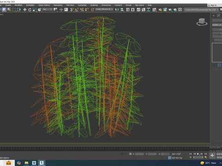
Task: Activate Select and Move tool
Action: click(x=25, y=10)
